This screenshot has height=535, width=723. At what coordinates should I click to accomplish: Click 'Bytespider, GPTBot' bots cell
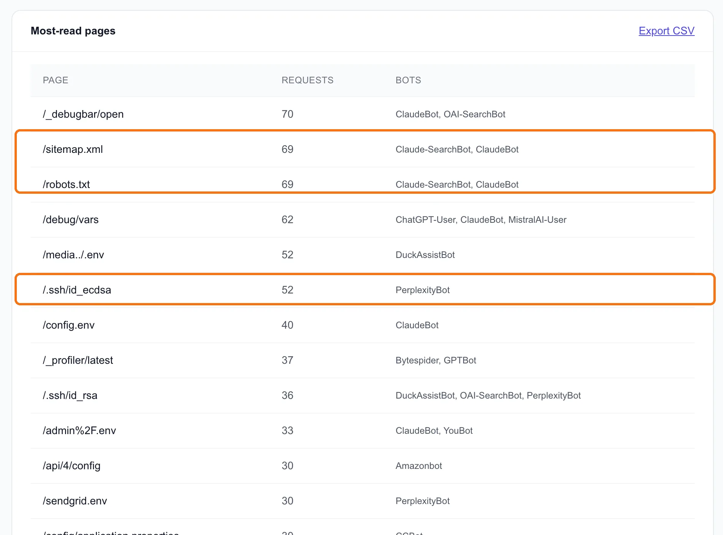coord(436,360)
